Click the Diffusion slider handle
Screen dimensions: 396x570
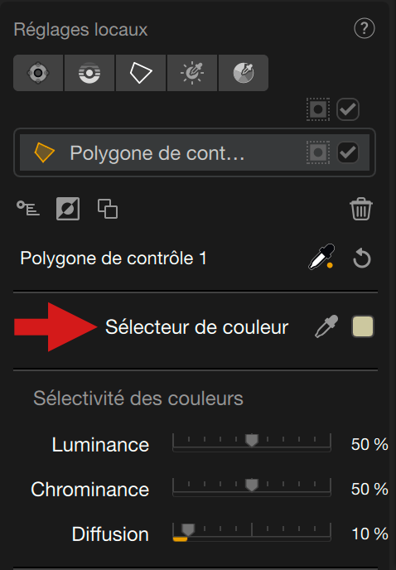[188, 530]
